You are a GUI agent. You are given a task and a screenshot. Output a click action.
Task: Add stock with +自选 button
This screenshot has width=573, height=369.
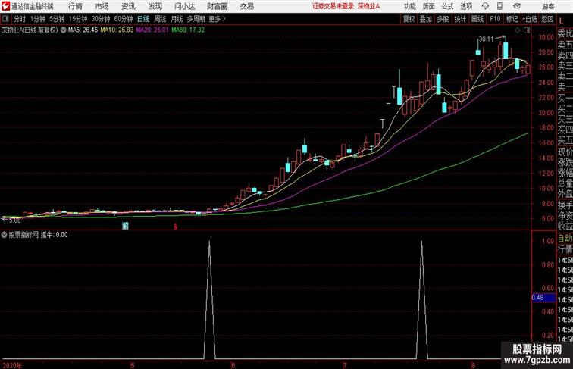(x=530, y=19)
